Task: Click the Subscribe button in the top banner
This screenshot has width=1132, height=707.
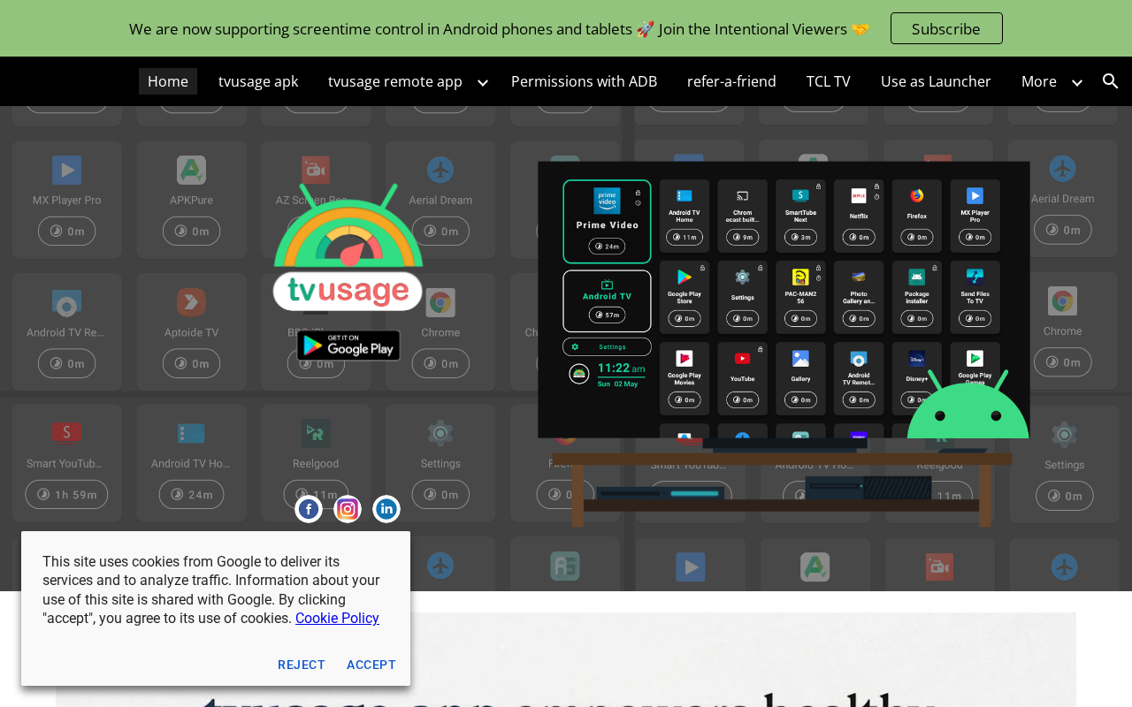Action: pyautogui.click(x=946, y=28)
